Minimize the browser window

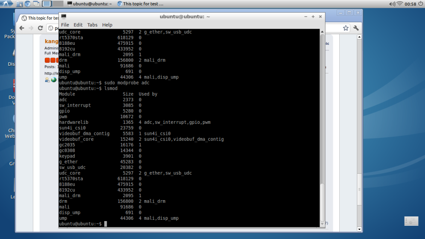click(x=341, y=13)
